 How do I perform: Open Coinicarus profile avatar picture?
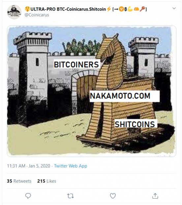click(14, 12)
